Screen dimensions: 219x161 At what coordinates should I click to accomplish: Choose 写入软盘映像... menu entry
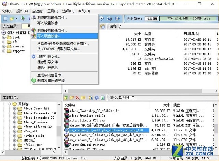click(64, 23)
